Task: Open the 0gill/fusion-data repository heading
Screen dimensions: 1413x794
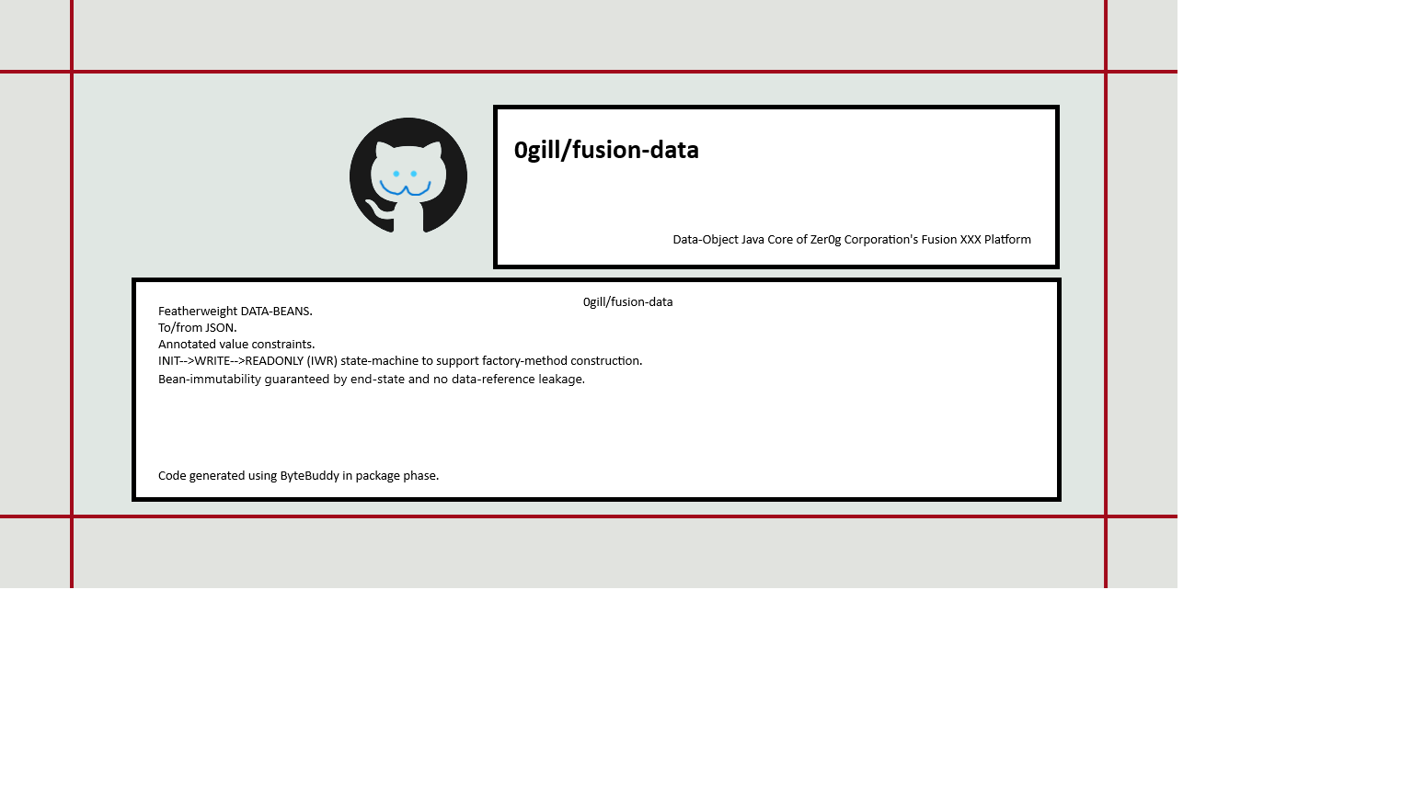Action: click(607, 150)
